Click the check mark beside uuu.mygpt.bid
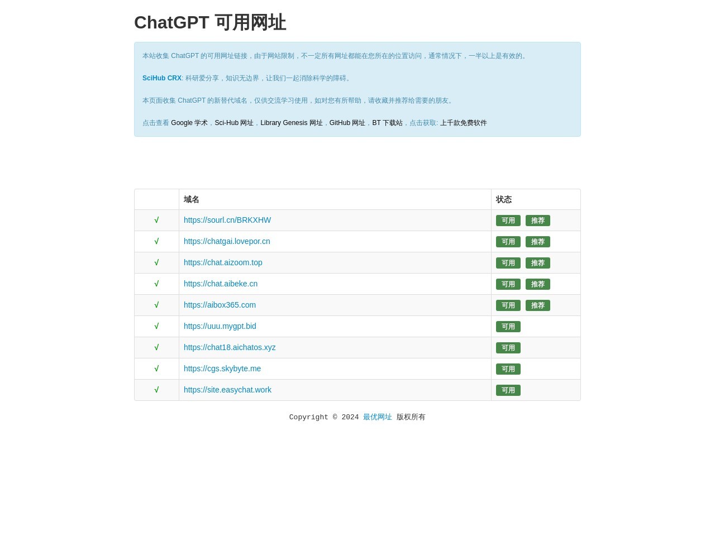The height and width of the screenshot is (536, 715). (156, 326)
